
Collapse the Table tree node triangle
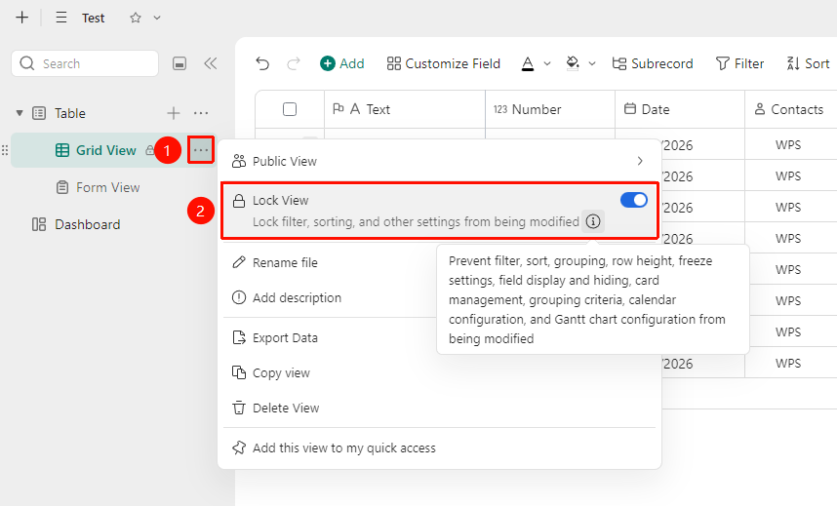20,113
